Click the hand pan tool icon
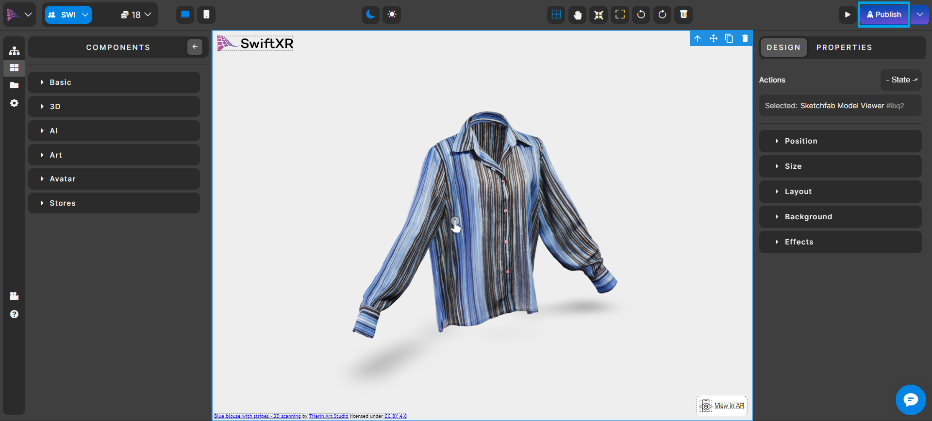 (x=577, y=15)
